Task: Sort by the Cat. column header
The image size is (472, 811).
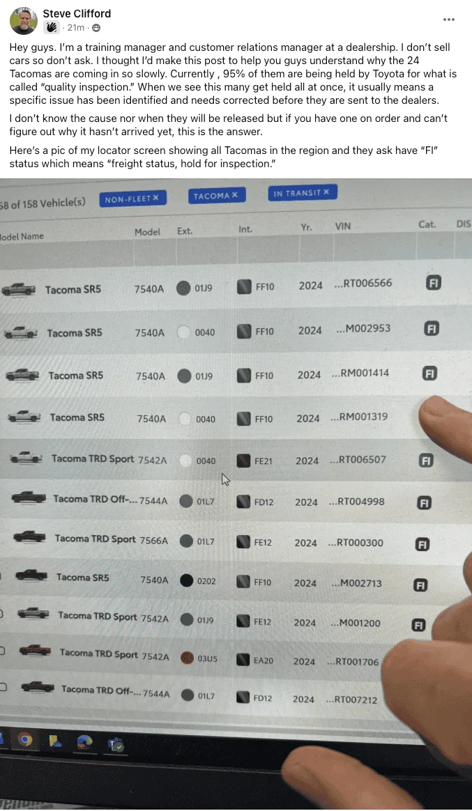Action: click(x=427, y=224)
